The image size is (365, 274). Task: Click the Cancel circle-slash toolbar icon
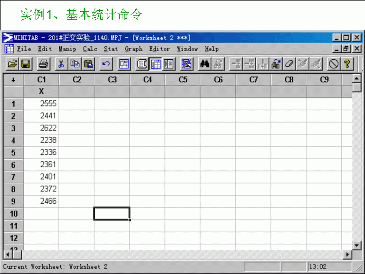pos(334,63)
